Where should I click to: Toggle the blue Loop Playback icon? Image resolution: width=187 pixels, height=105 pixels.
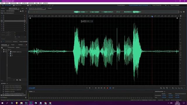[x=110, y=88]
